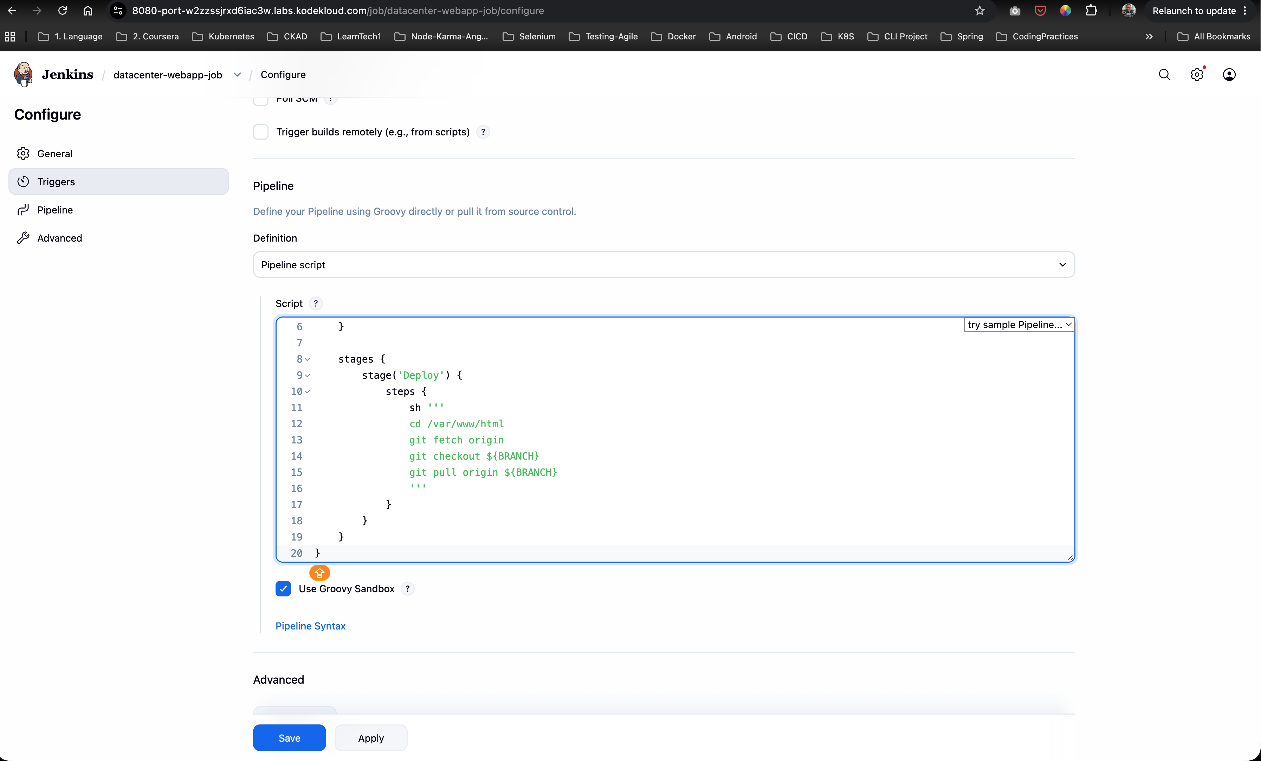Open the Selenium bookmark folder
This screenshot has height=761, width=1261.
point(529,36)
